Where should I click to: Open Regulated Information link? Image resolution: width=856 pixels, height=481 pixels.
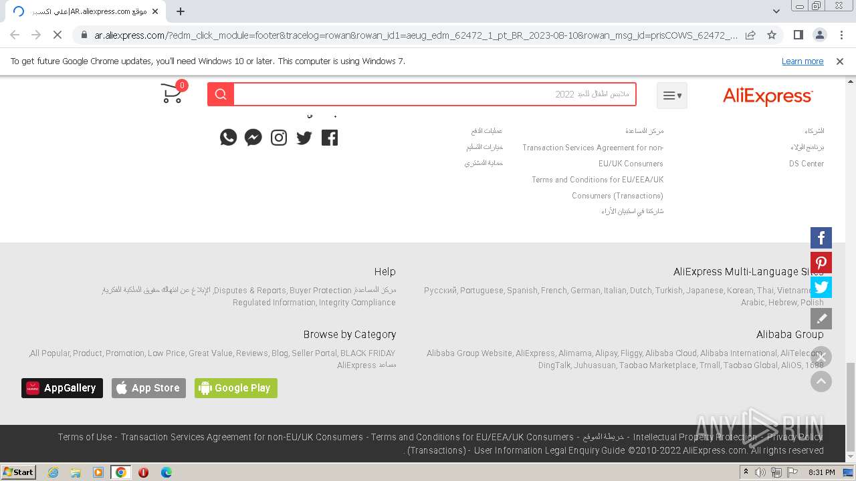274,303
